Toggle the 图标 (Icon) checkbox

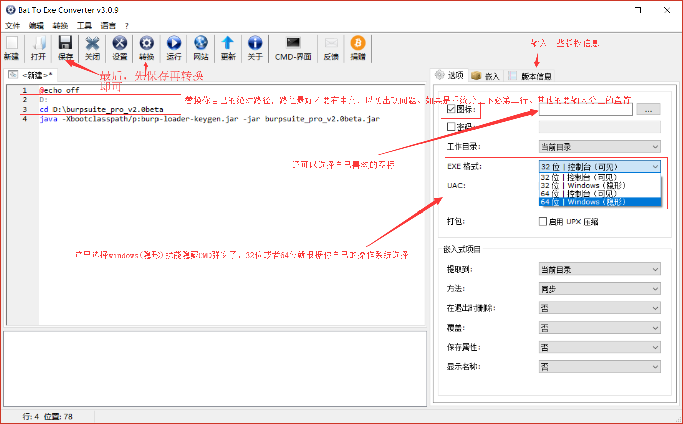[451, 109]
